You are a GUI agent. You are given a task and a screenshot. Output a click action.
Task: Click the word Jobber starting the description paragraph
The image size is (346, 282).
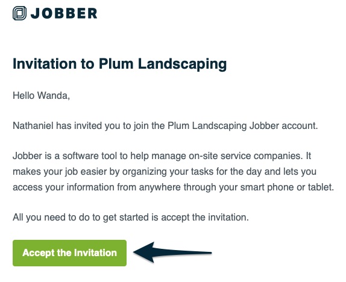(x=28, y=156)
